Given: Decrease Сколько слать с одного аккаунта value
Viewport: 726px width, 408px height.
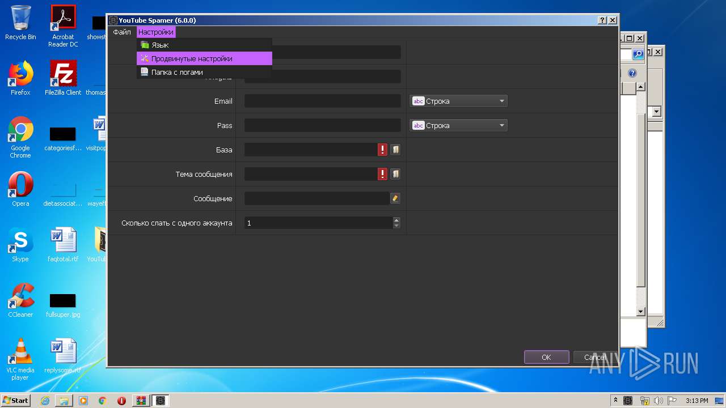Looking at the screenshot, I should point(396,226).
